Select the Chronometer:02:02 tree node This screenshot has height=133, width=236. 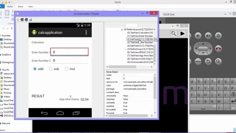point(140,62)
